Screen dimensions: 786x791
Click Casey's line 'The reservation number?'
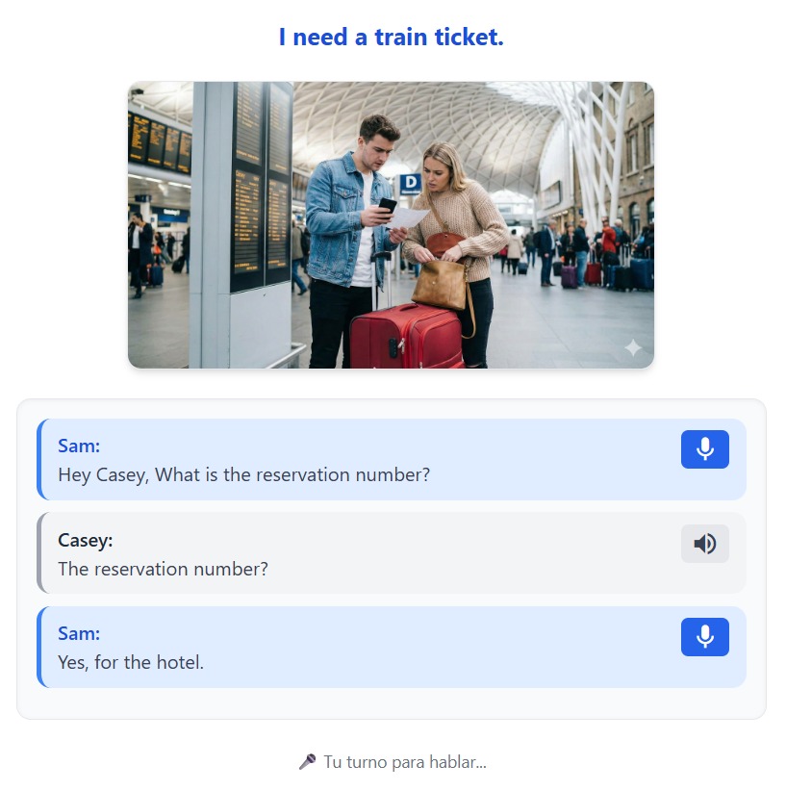coord(163,569)
